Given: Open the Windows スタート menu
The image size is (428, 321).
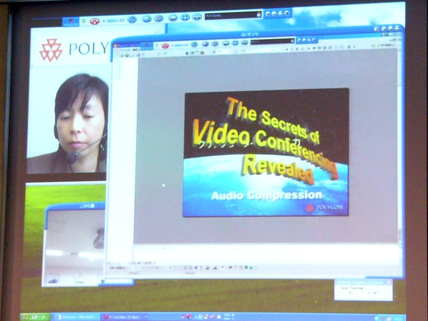Looking at the screenshot, I should (x=35, y=317).
